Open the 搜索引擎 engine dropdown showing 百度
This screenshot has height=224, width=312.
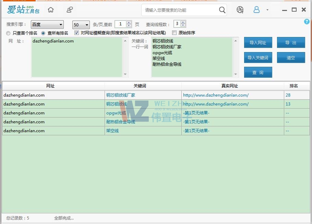(x=47, y=24)
